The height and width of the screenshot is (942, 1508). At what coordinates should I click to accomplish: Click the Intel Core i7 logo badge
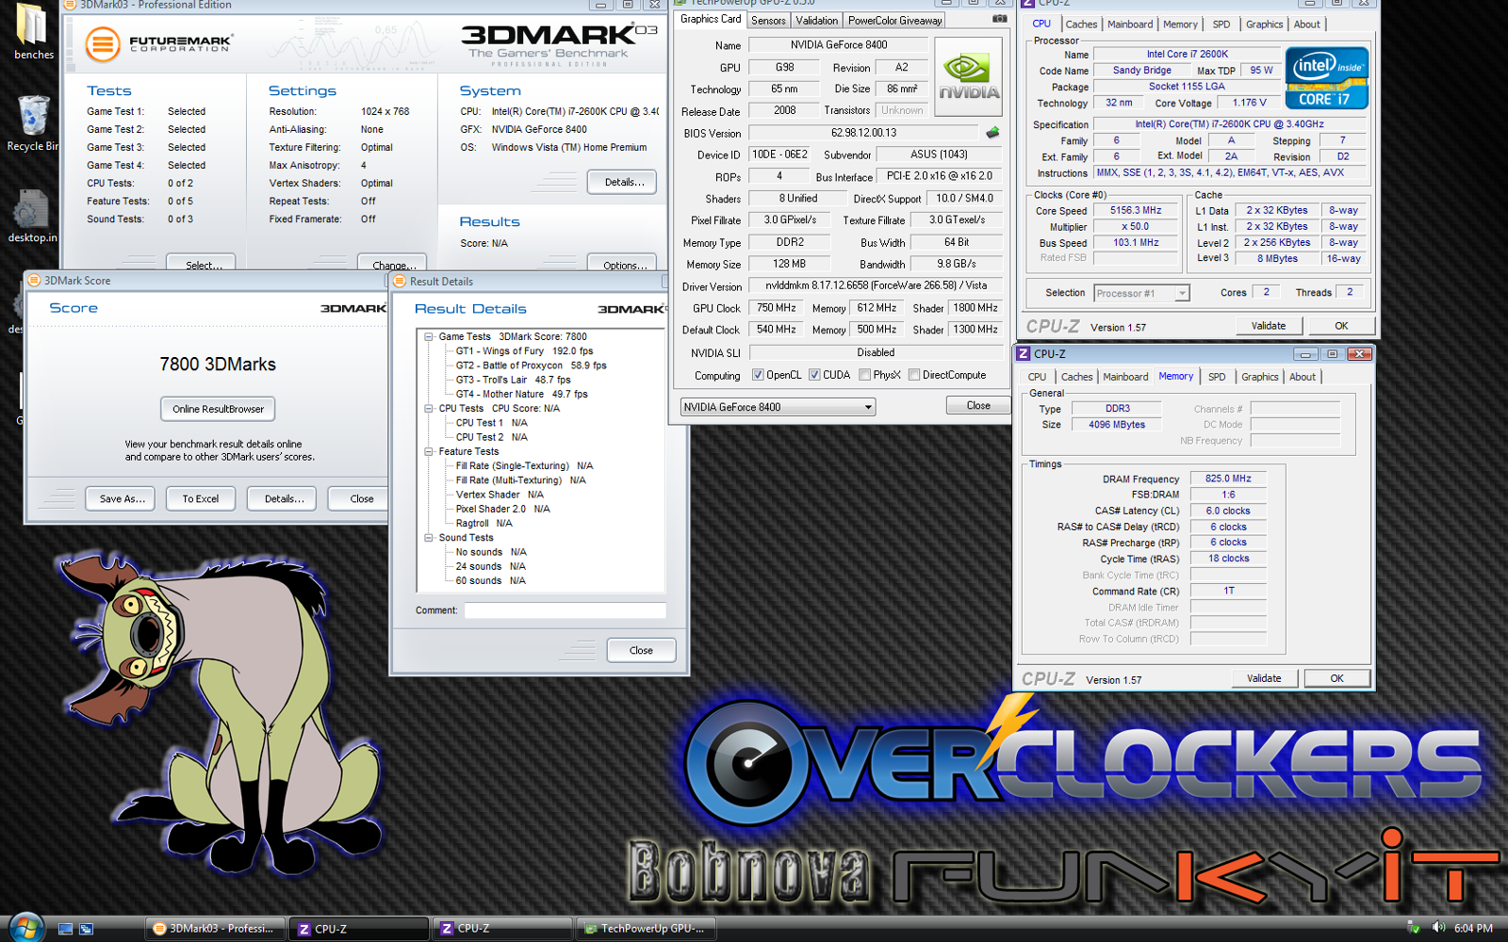point(1326,78)
